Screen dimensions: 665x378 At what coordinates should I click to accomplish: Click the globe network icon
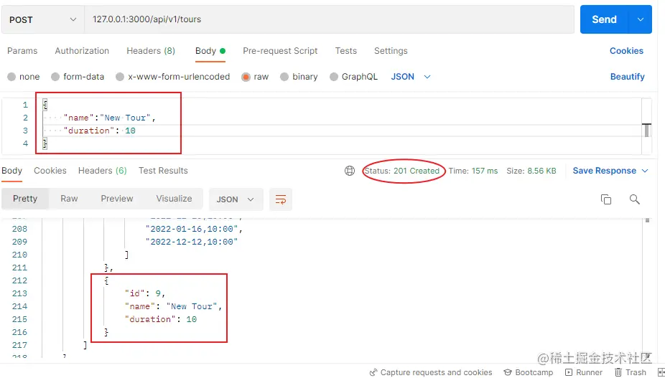tap(350, 171)
